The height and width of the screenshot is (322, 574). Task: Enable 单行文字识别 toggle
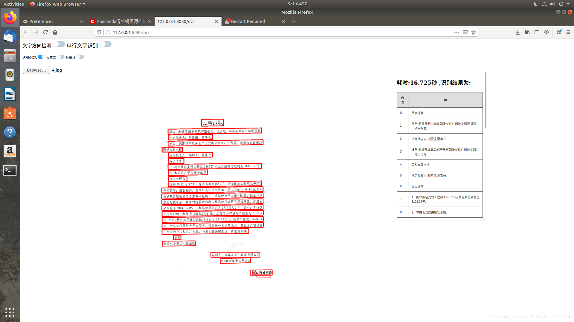click(106, 44)
